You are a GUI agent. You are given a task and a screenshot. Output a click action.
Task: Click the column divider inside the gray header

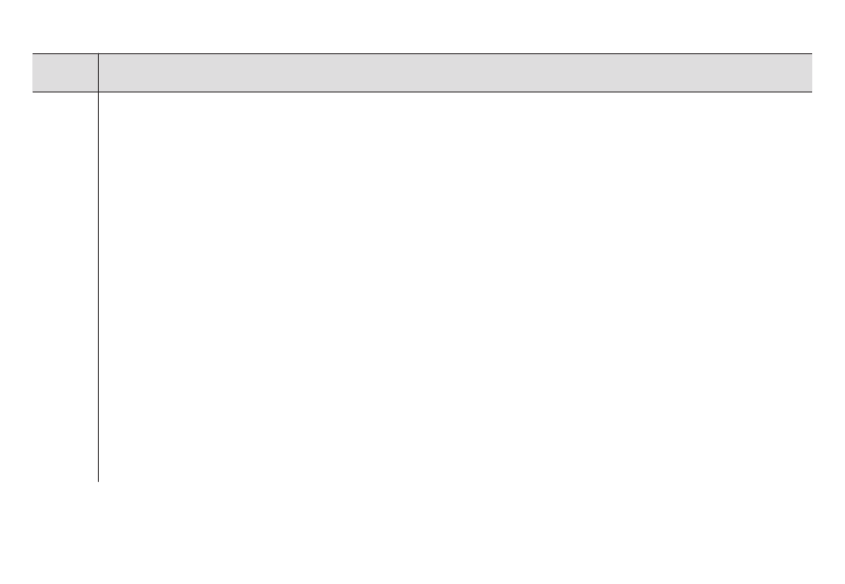[x=98, y=73]
